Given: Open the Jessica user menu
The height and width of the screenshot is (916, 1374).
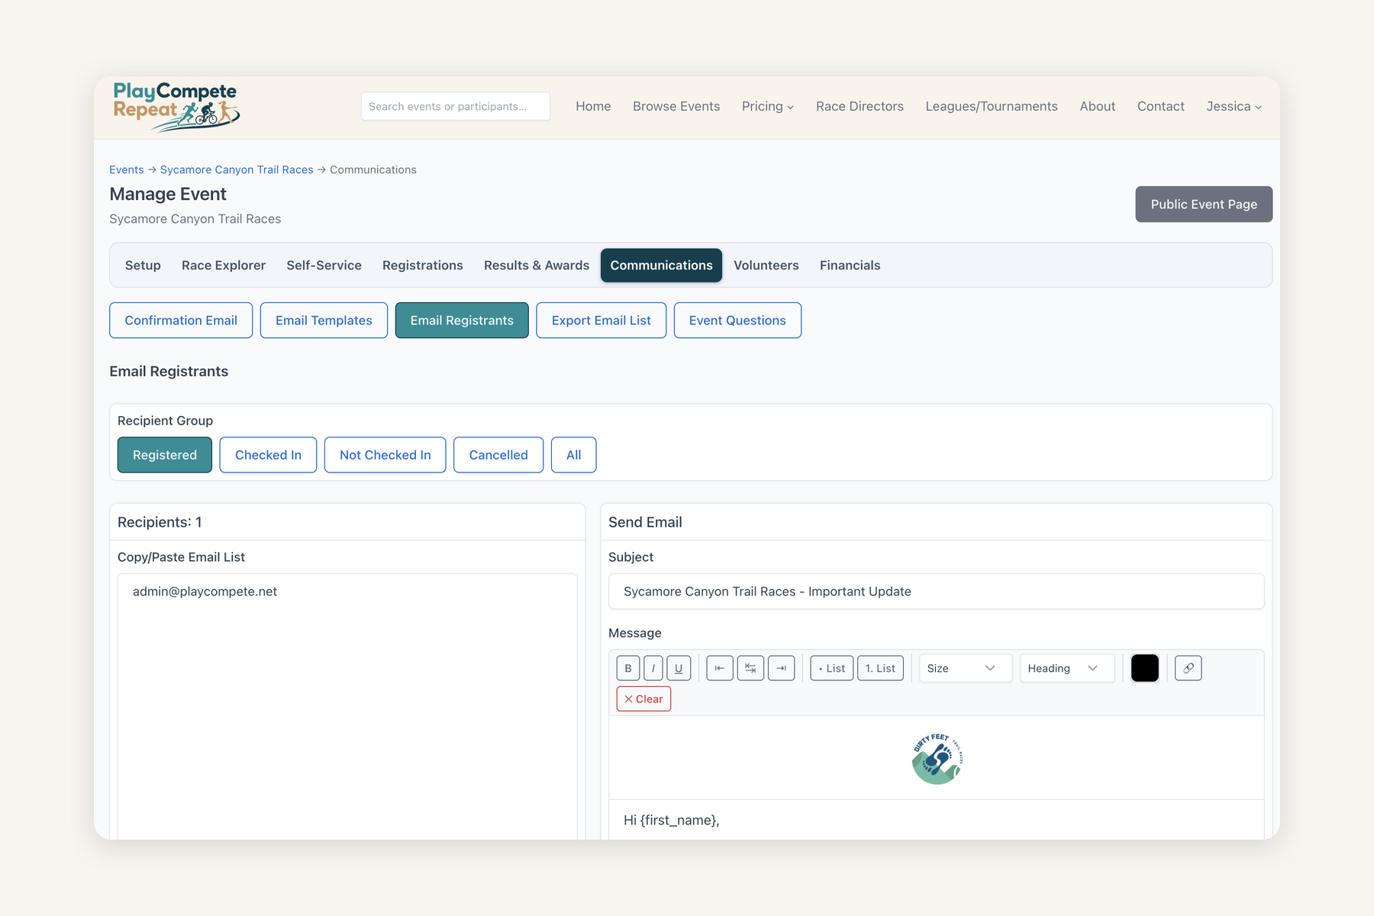Looking at the screenshot, I should click(1234, 106).
